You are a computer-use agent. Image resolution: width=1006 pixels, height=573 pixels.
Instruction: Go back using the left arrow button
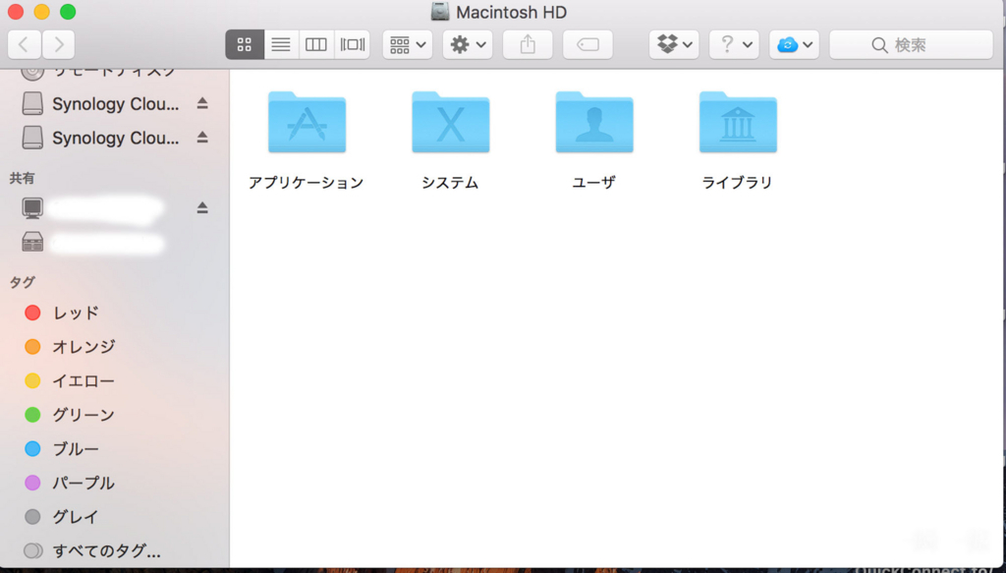25,44
